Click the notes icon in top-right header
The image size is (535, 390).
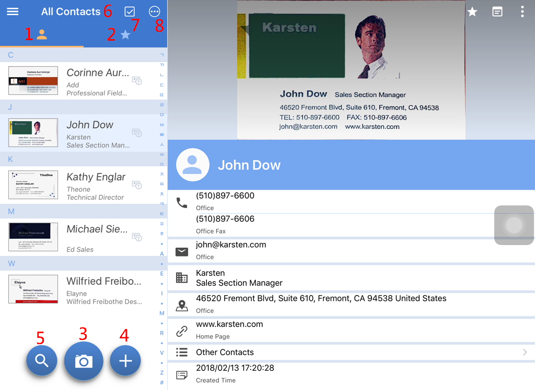[x=497, y=11]
